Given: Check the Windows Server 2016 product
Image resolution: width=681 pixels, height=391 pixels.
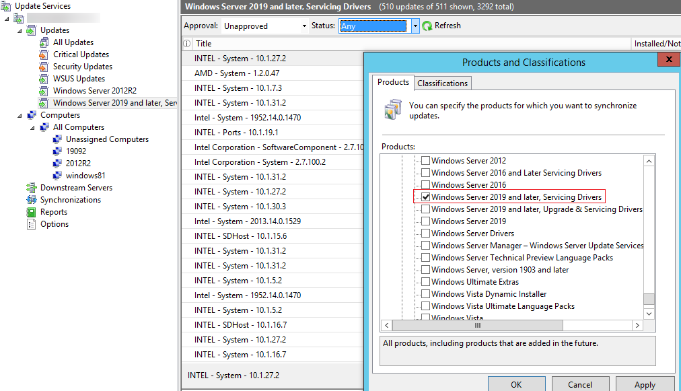Looking at the screenshot, I should (425, 185).
